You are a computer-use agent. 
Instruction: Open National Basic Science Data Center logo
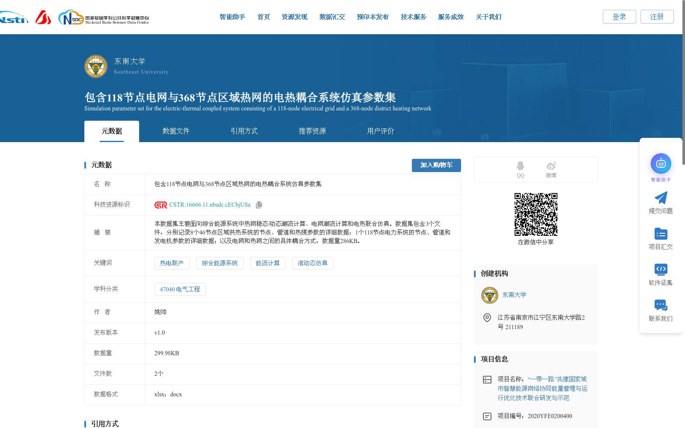pyautogui.click(x=104, y=18)
